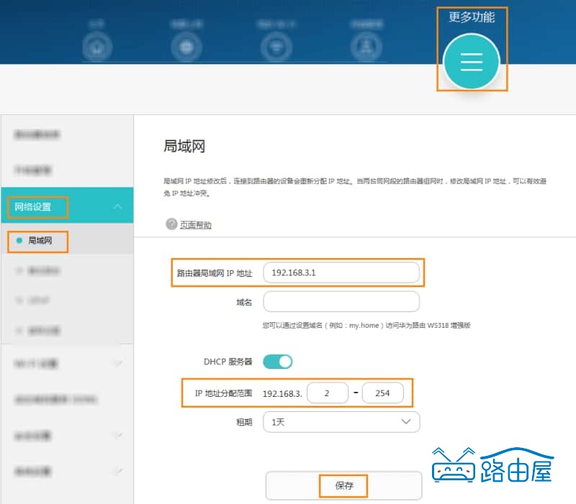The image size is (576, 504).
Task: Click the green dot beside 局域网
Action: tap(18, 242)
